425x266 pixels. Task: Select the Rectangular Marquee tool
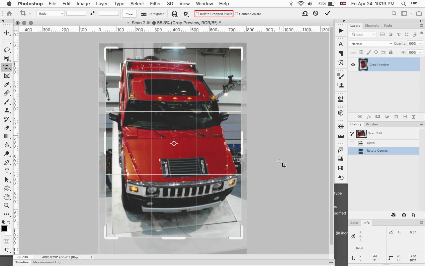[6, 41]
